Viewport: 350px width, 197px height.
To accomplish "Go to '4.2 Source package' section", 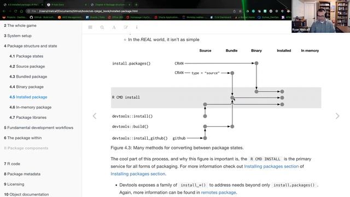I will coord(27,66).
